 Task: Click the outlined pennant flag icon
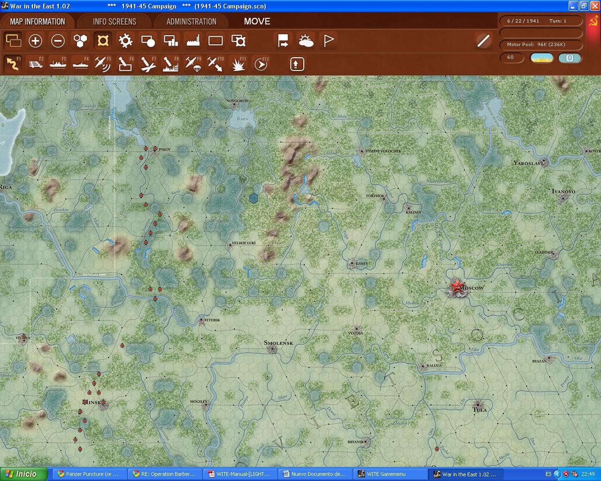pyautogui.click(x=329, y=41)
